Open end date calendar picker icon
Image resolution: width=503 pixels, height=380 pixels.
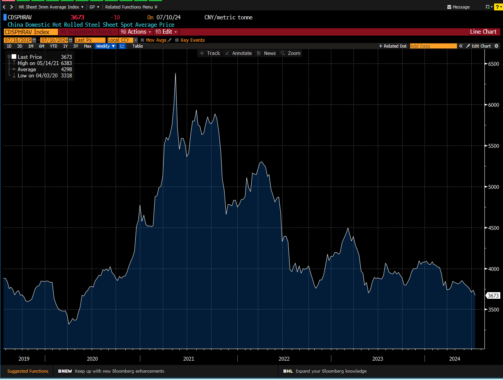click(71, 40)
